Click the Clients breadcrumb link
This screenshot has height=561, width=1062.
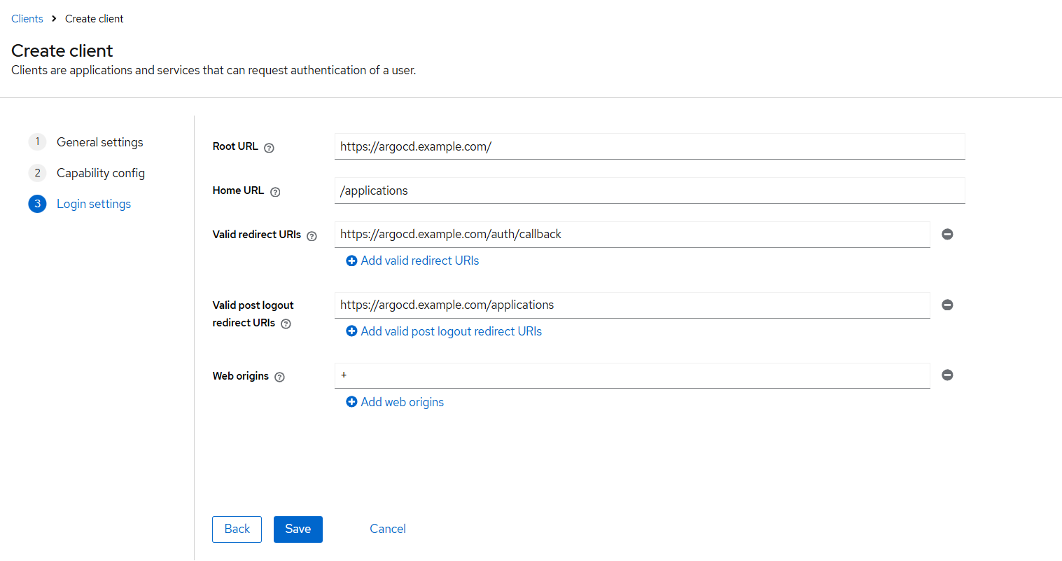pyautogui.click(x=27, y=19)
